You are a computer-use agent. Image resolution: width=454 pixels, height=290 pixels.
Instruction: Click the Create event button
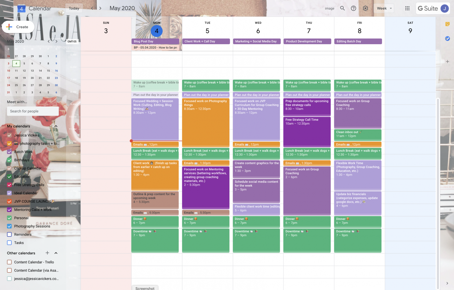pyautogui.click(x=18, y=27)
